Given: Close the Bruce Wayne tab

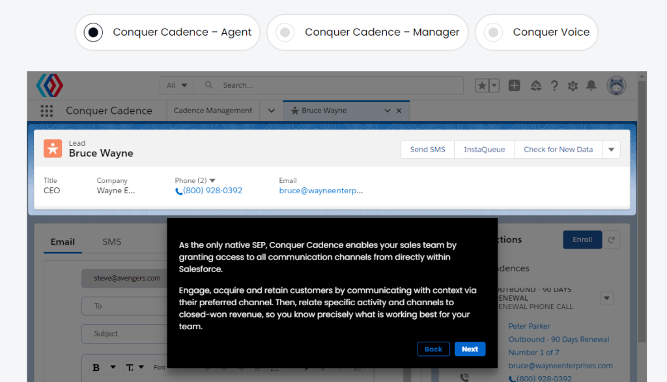Looking at the screenshot, I should [x=399, y=111].
